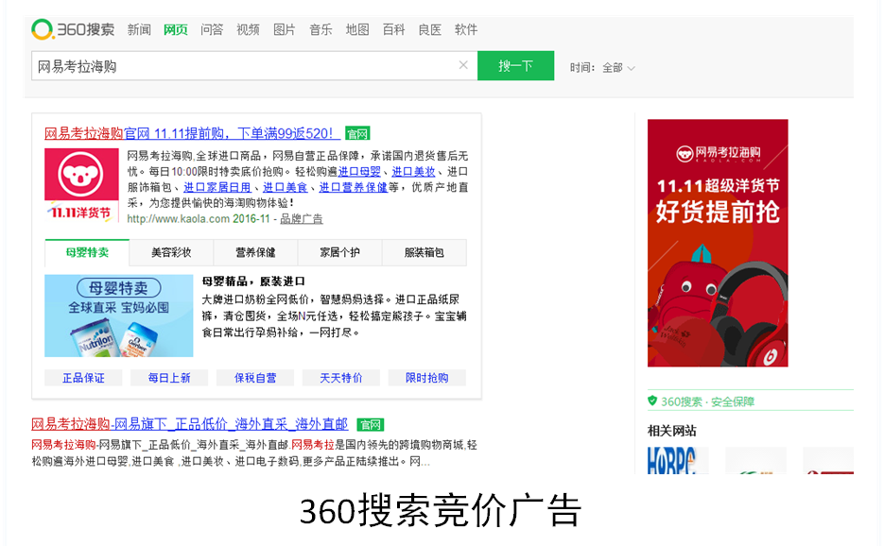Screen dimensions: 884x546
Task: Click the 360搜索 · 安全保障 text
Action: [x=707, y=401]
